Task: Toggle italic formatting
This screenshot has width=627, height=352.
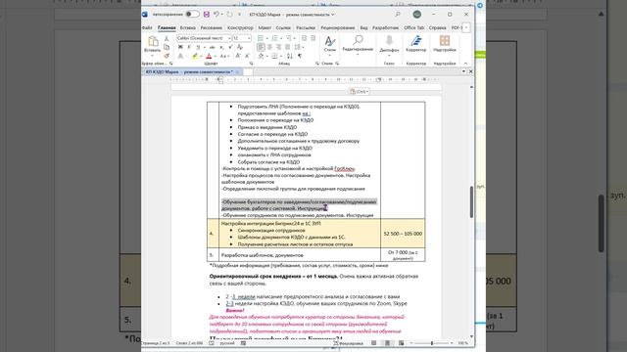Action: (x=189, y=47)
